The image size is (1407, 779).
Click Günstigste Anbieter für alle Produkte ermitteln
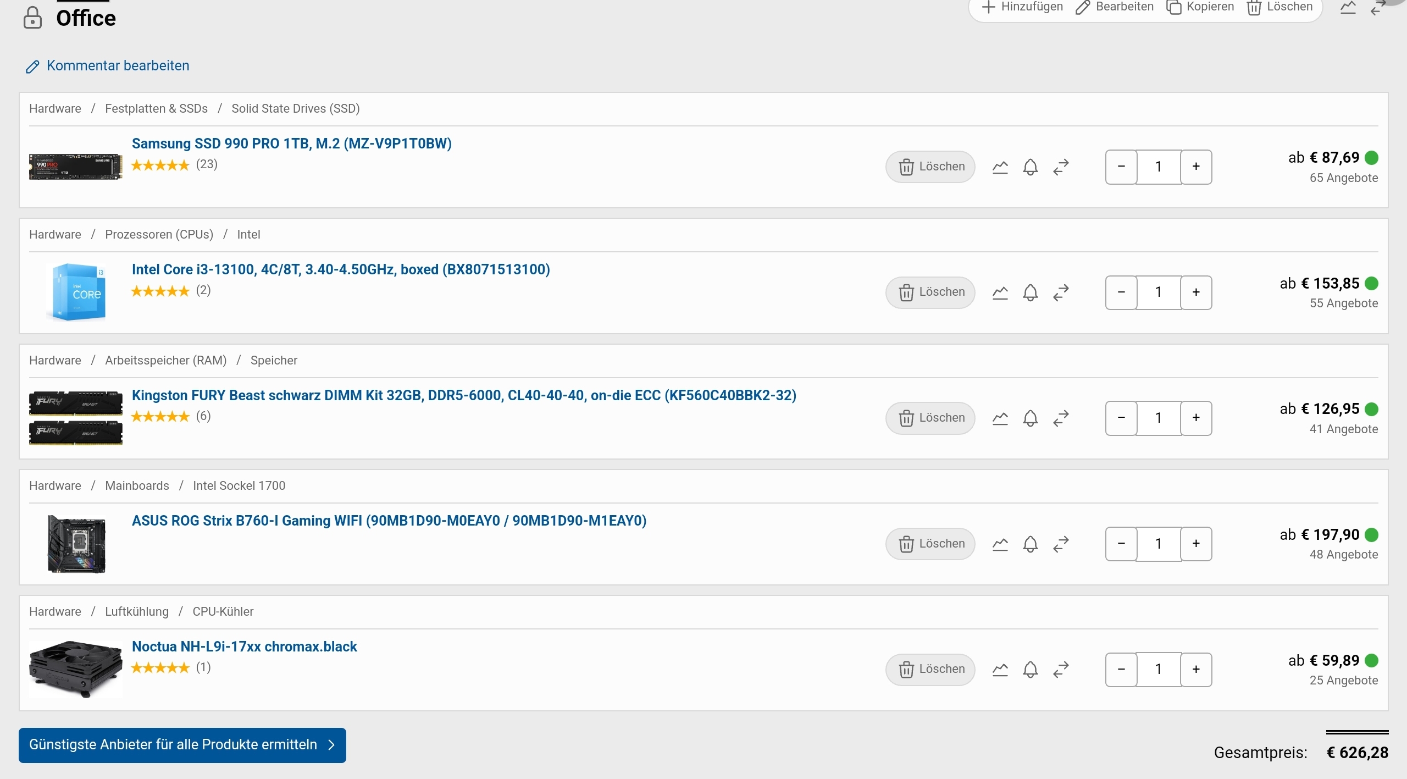(x=182, y=745)
